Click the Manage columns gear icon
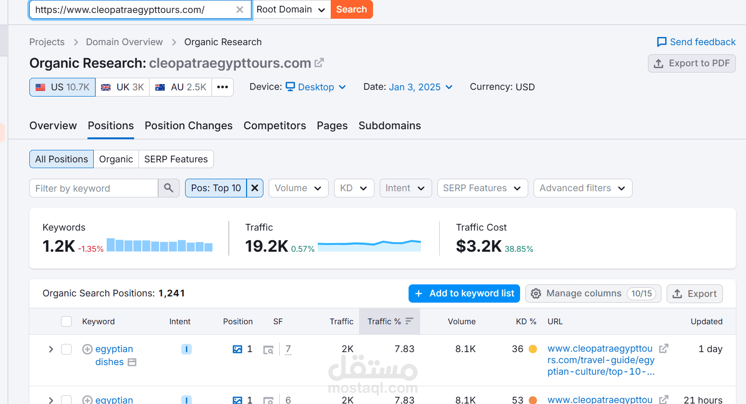746x404 pixels. 536,294
